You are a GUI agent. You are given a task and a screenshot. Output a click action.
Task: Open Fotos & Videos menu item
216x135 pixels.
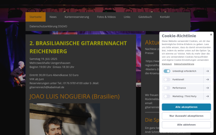(x=106, y=17)
